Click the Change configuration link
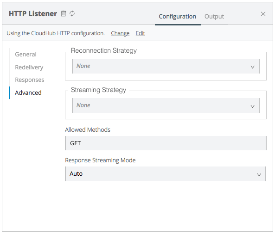 coord(120,33)
